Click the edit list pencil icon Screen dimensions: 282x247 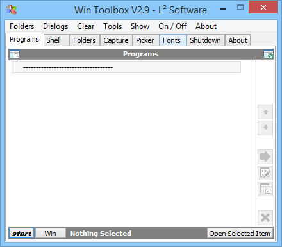tap(265, 173)
